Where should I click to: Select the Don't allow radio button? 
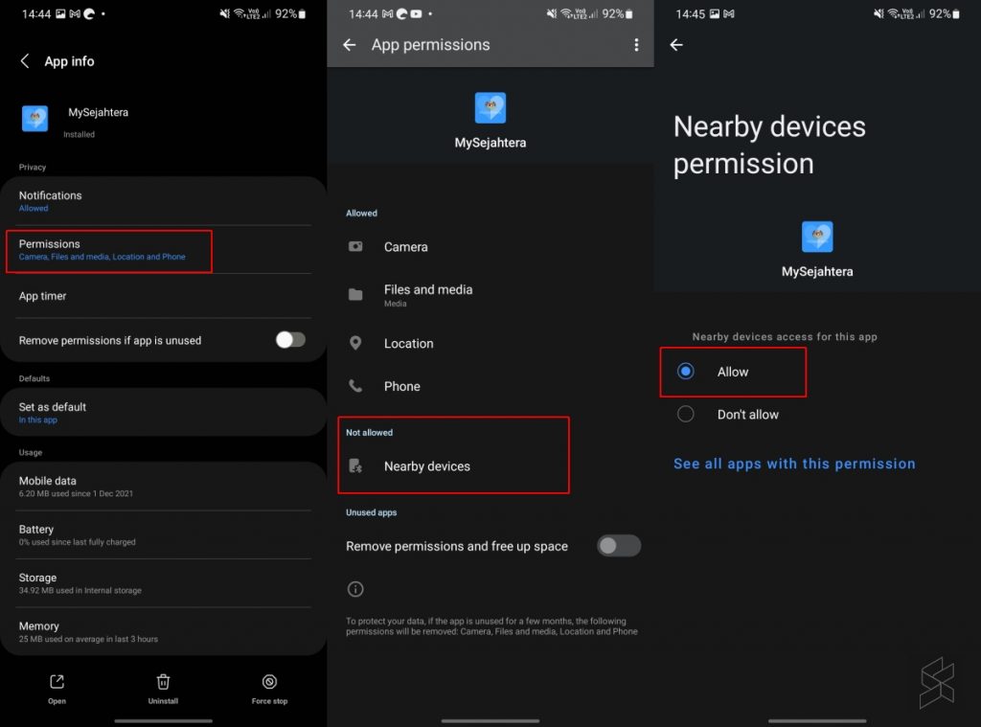click(686, 414)
